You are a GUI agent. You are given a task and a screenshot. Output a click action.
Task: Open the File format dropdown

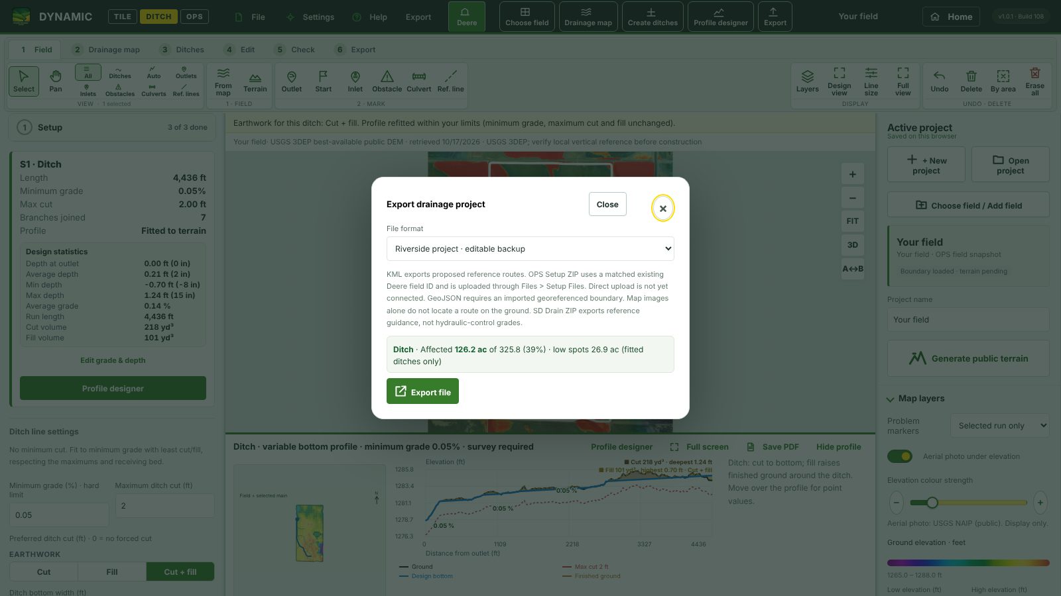[x=530, y=249]
